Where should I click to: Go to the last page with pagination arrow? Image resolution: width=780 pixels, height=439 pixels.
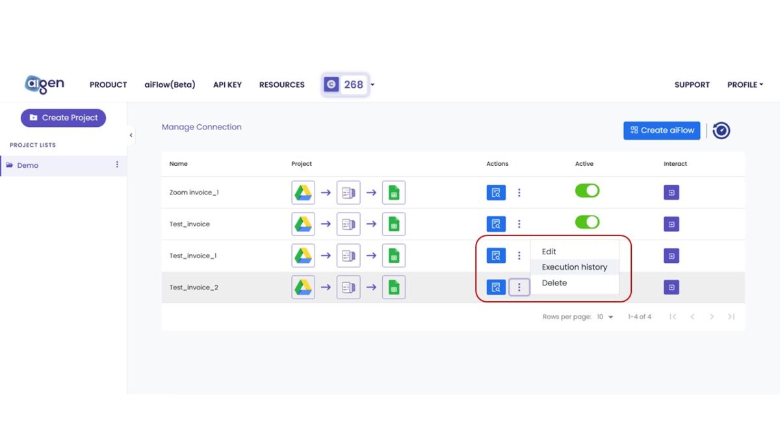(731, 317)
